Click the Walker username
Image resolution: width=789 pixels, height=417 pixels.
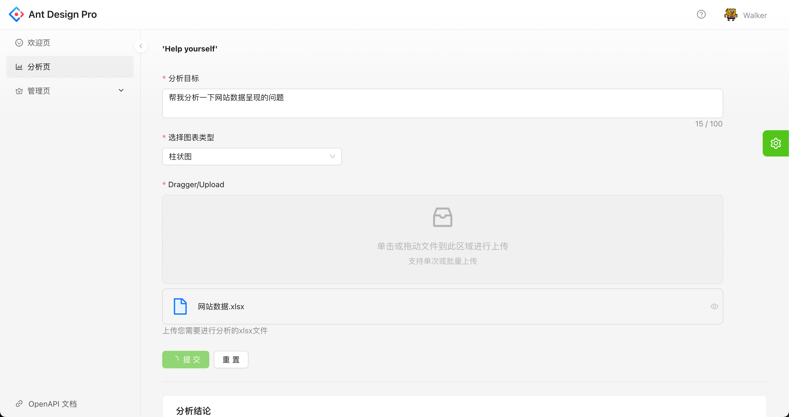(x=755, y=15)
